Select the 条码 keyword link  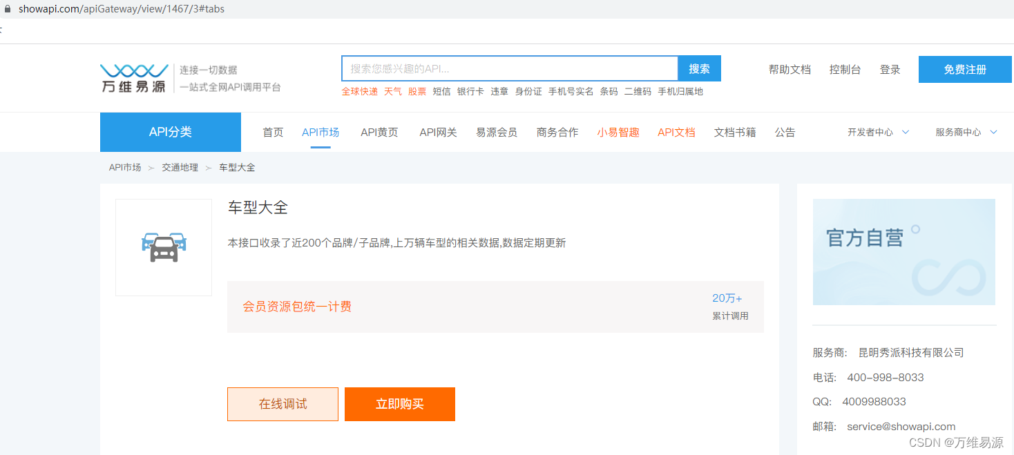tap(609, 91)
